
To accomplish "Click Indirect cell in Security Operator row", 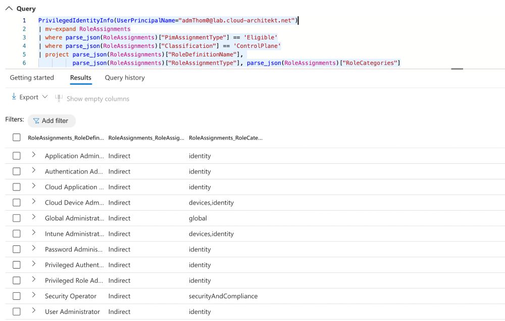I will click(119, 296).
